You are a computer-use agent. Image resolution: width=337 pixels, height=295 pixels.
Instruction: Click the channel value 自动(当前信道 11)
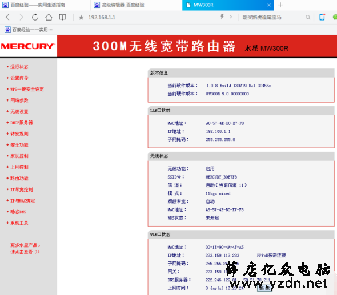(x=226, y=185)
